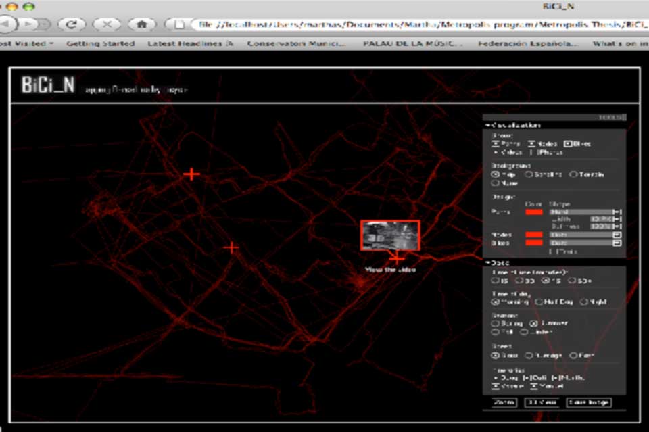Open the Bikes color swatch
The image size is (649, 432).
click(x=534, y=243)
